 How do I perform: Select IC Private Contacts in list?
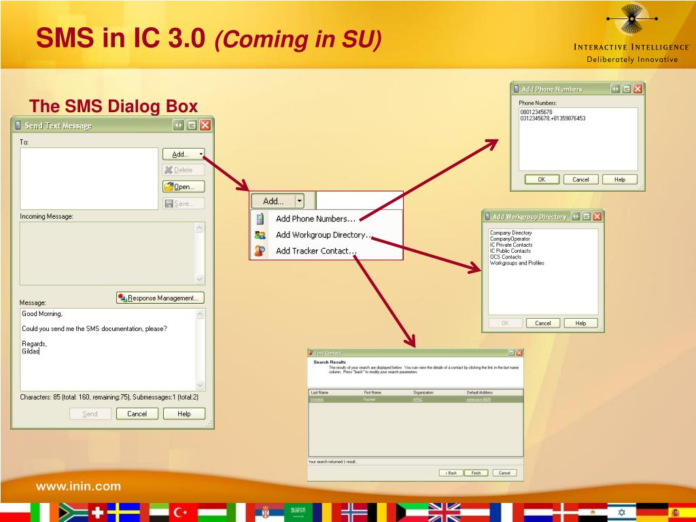coord(511,245)
